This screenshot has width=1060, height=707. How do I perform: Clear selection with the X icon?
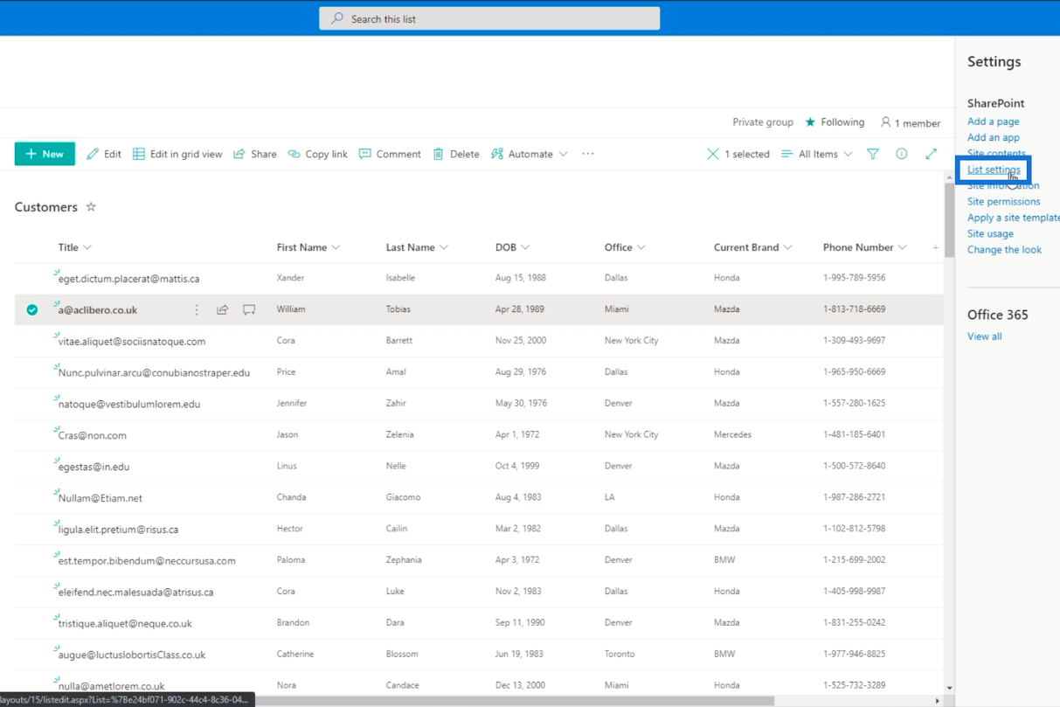[713, 154]
